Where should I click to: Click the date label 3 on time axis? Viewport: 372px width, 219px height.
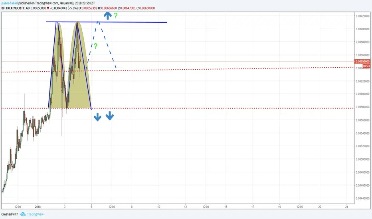(65, 207)
